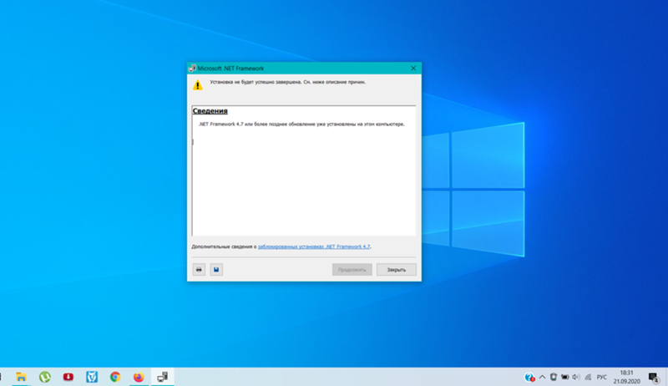Close the Microsoft .NET Framework dialog

click(413, 69)
